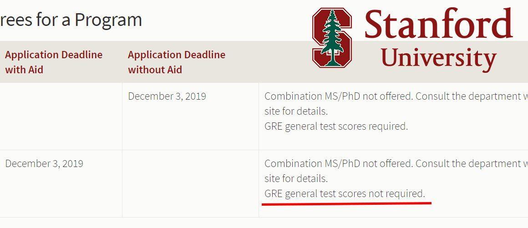This screenshot has height=228, width=528.
Task: Click second row's "site for details." text
Action: (296, 178)
